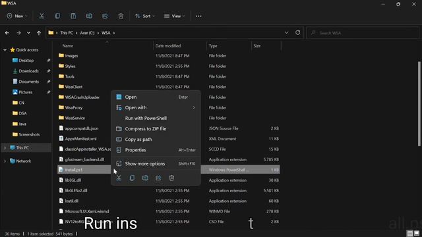This screenshot has width=422, height=237.
Task: Click the Delete icon in the context menu
Action: tap(171, 178)
